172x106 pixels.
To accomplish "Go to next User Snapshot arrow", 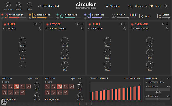I will 41,6.
